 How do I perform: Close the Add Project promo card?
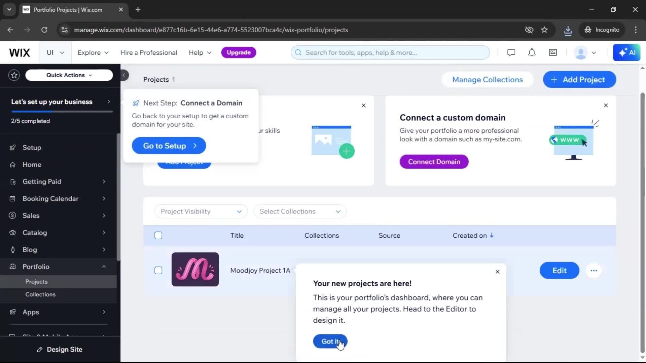[x=363, y=106]
